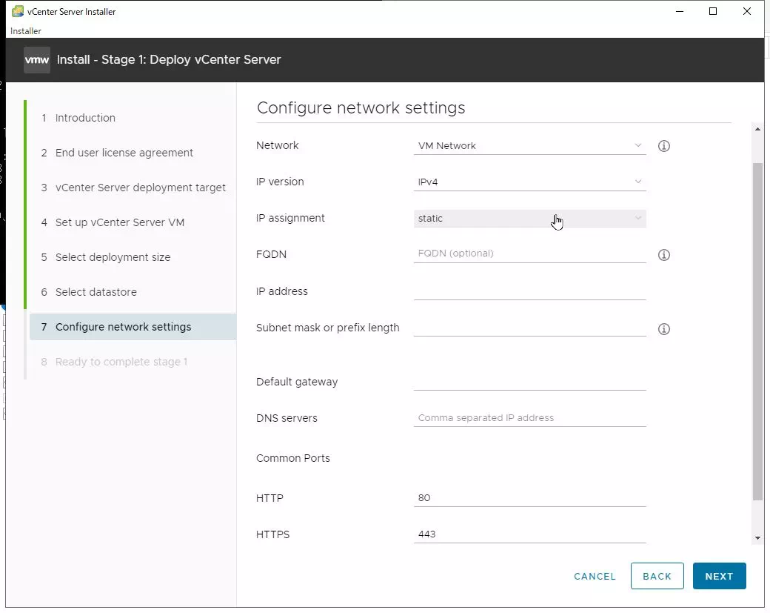Screen dimensions: 770x613
Task: Open the Installer menu
Action: (25, 31)
